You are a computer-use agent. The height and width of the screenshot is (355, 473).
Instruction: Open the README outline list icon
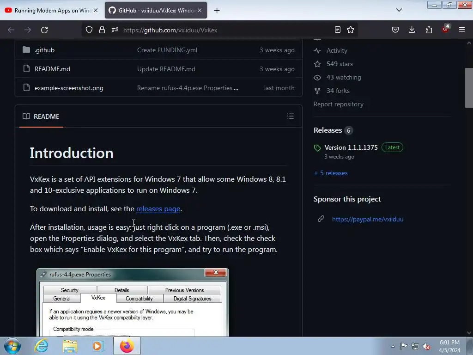(291, 116)
